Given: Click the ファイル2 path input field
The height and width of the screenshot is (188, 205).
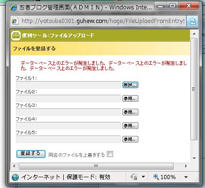Looking at the screenshot, I should (68, 98).
